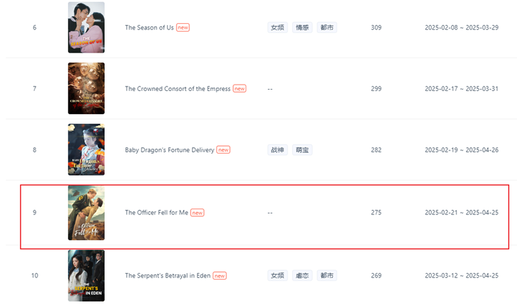The height and width of the screenshot is (306, 517).
Task: Select 女频 tag in The Season of Us row
Action: coord(278,27)
